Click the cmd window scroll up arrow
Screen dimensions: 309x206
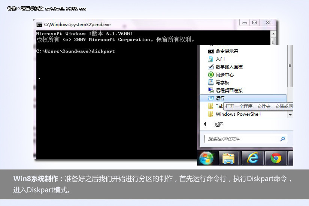point(273,34)
